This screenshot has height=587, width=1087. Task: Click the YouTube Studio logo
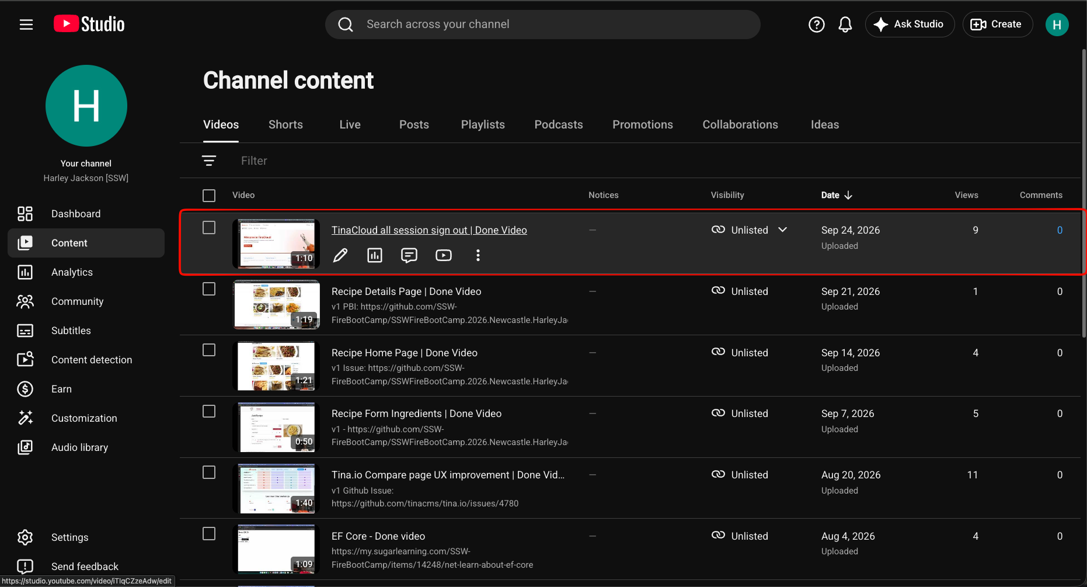click(89, 24)
